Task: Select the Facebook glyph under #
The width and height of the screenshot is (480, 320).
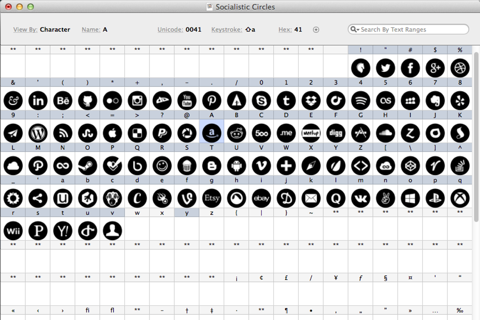Action: 410,68
